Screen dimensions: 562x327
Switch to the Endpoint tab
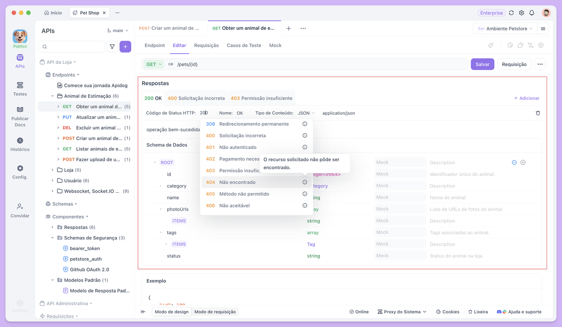[155, 45]
